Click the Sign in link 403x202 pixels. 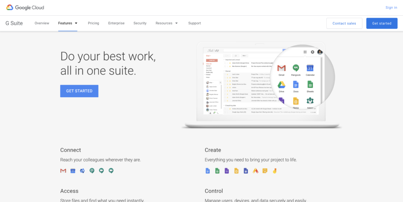point(391,7)
